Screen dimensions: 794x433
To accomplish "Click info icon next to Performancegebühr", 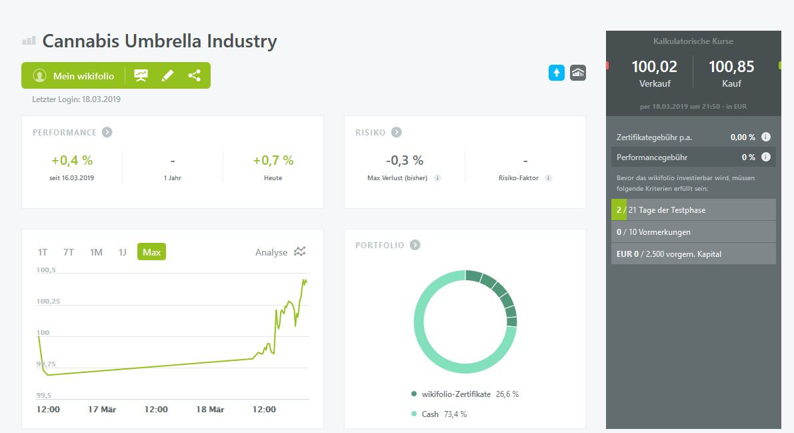I will point(766,157).
